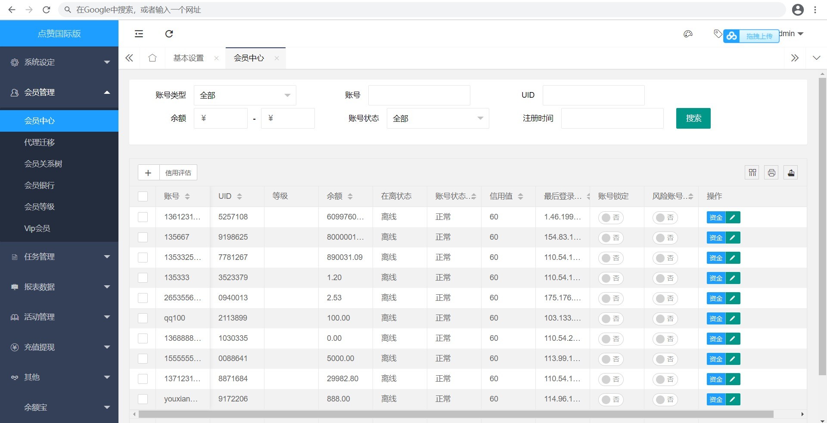Click the vertical page scrollbar
Screen dimensions: 827x423
point(822,226)
